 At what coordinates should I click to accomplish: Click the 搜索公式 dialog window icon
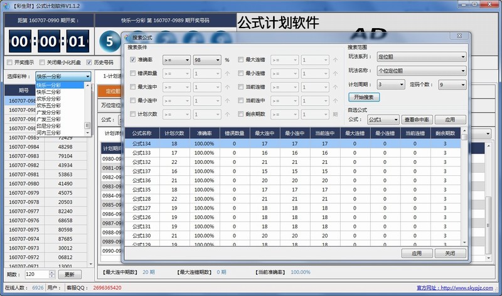point(127,38)
